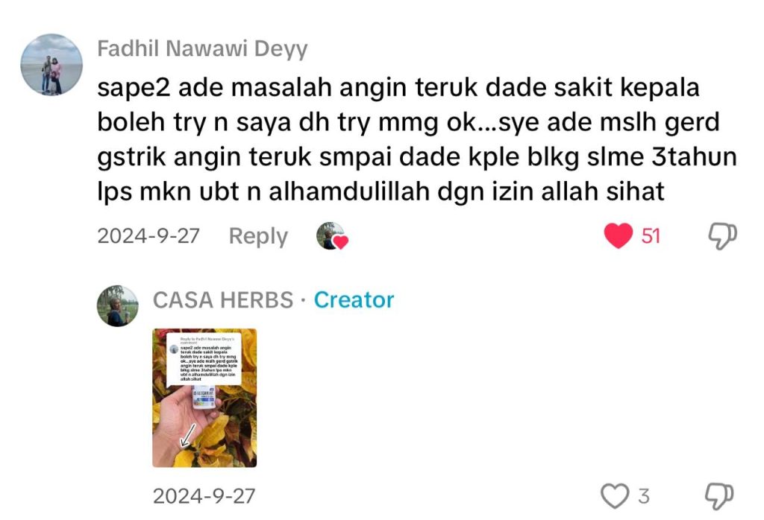The image size is (764, 520).
Task: Click the blue Creator label
Action: pyautogui.click(x=354, y=299)
